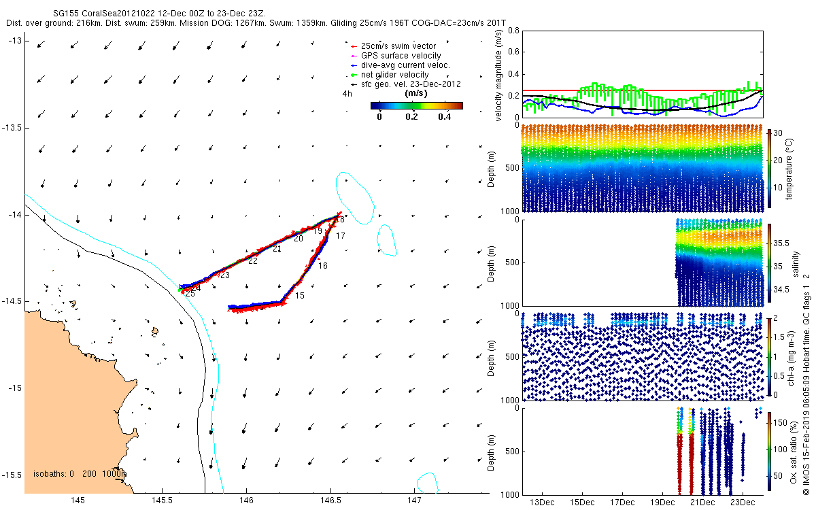Click the 'Dist. over ground: 216km' summary line

256,23
